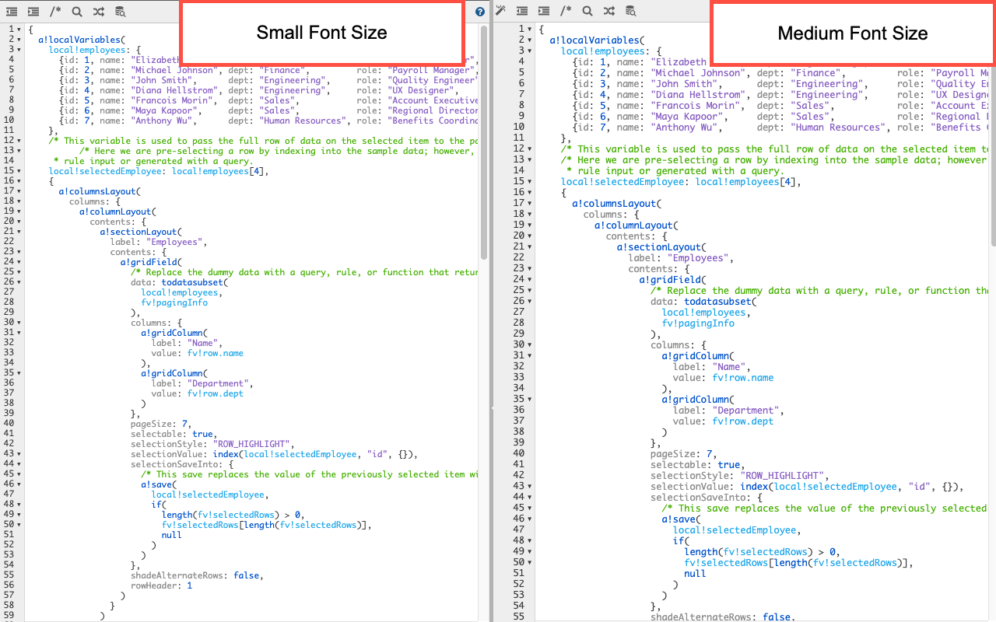Toggle the comment icon in the right editor toolbar
Image resolution: width=996 pixels, height=622 pixels.
tap(566, 11)
